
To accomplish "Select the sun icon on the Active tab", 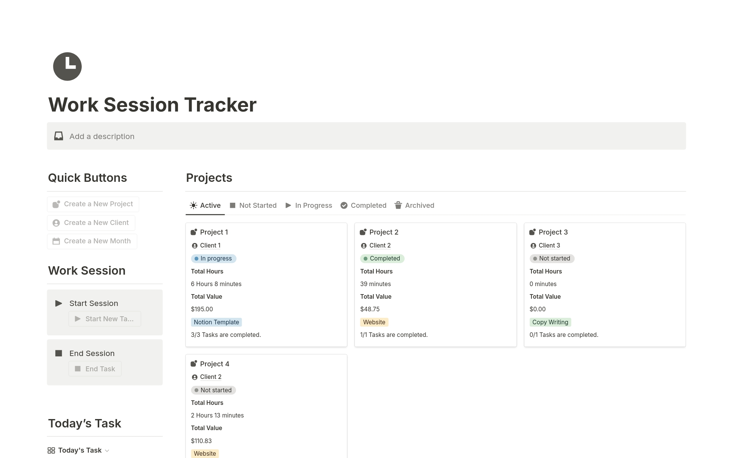I will click(194, 205).
